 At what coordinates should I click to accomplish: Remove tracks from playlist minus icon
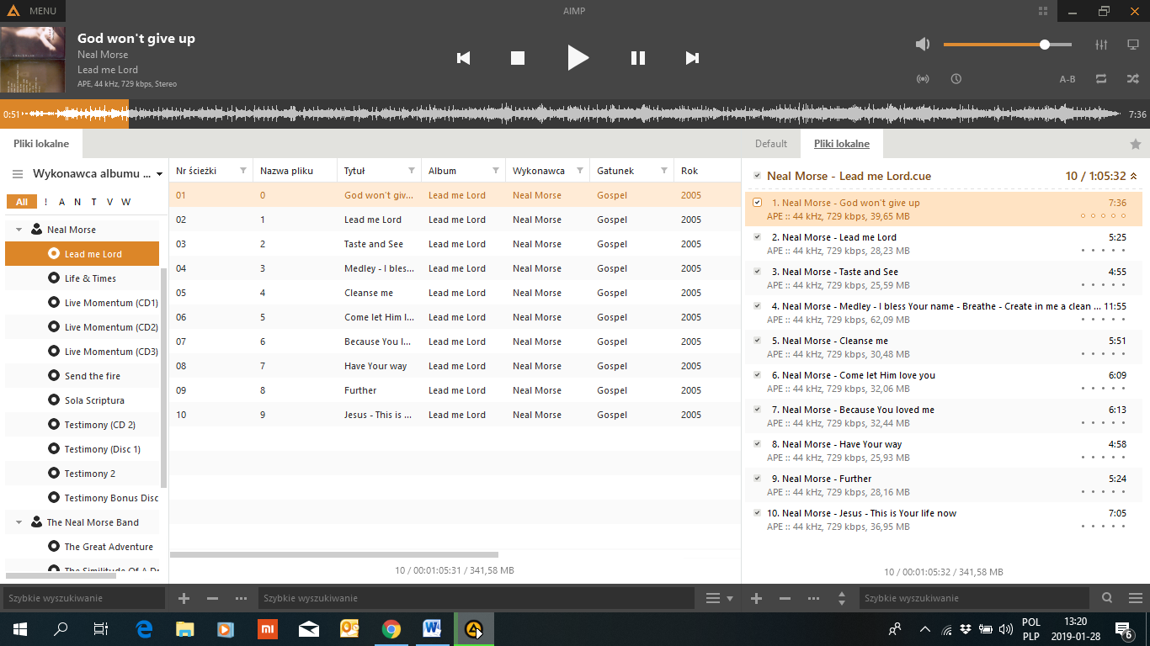pyautogui.click(x=785, y=598)
